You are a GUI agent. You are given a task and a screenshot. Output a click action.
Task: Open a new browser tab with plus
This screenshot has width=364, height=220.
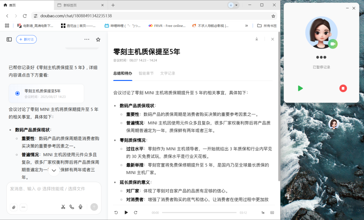pyautogui.click(x=113, y=5)
